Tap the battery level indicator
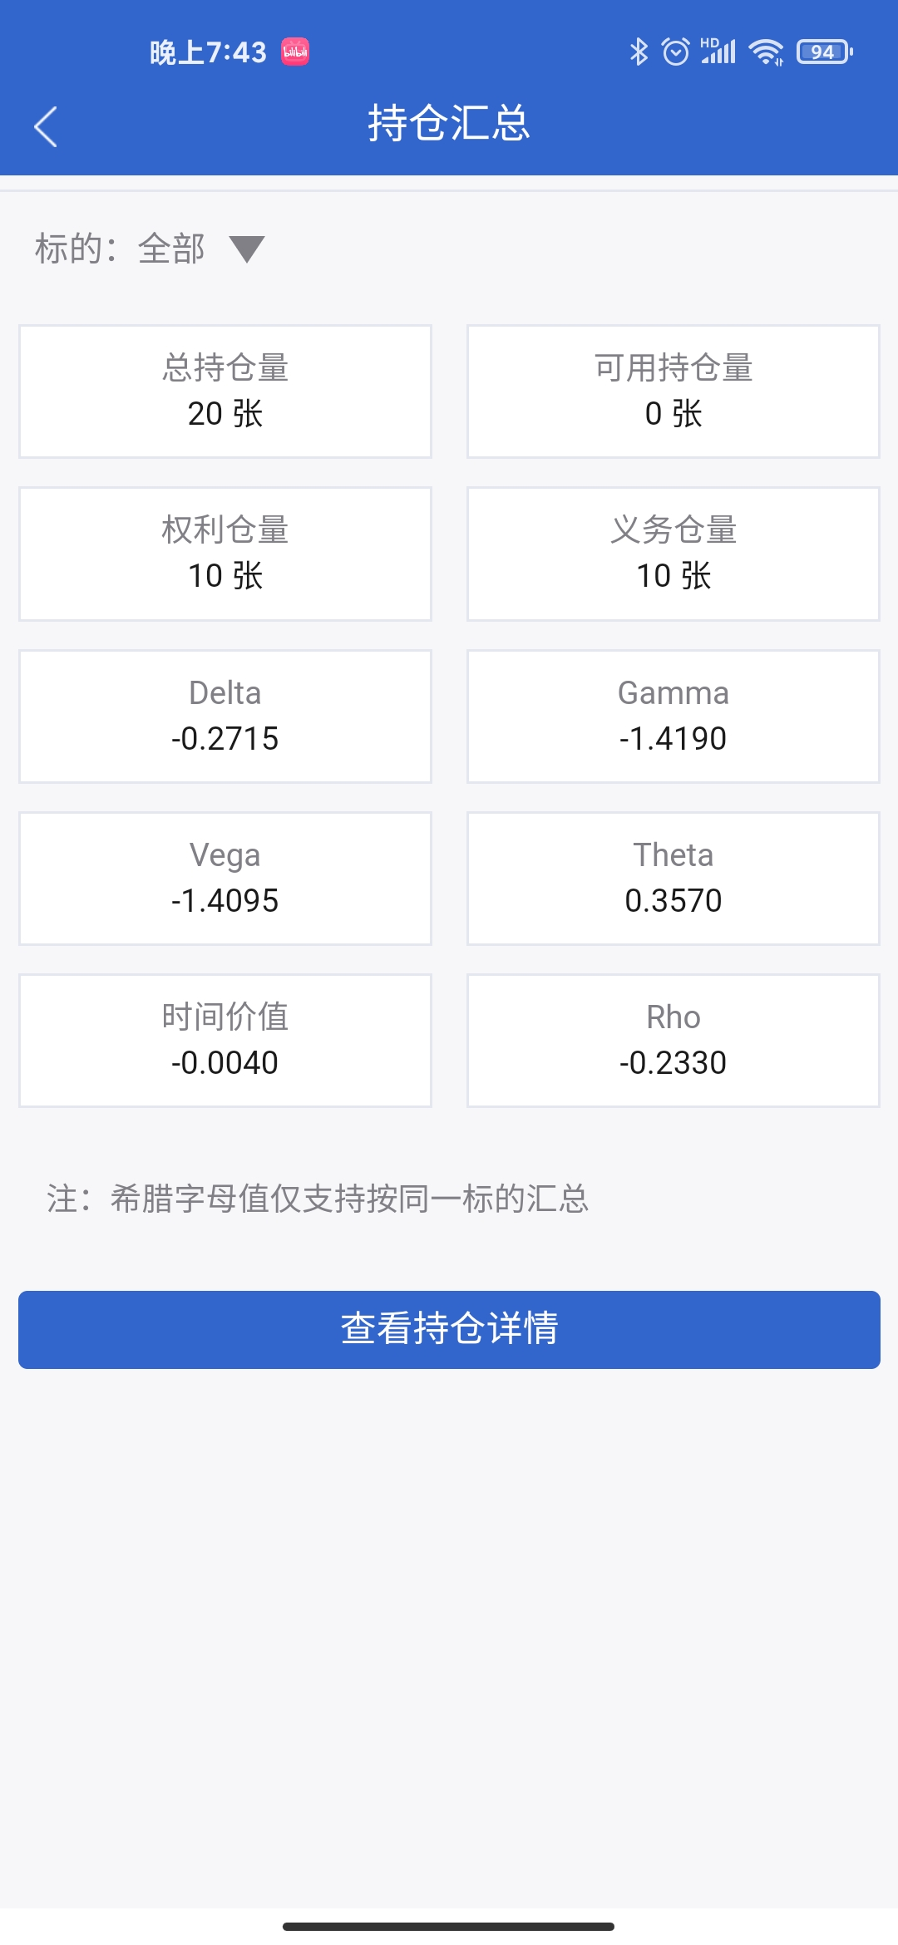This screenshot has width=898, height=1945. [x=824, y=52]
